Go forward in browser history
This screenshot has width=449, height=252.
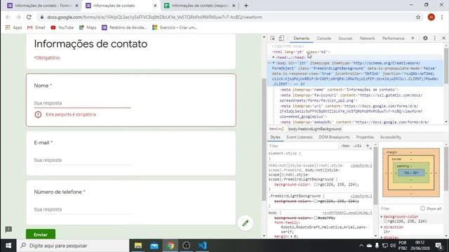coord(18,17)
